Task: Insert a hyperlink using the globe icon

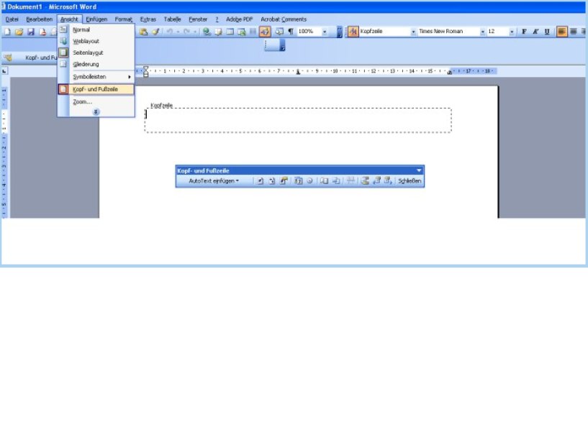Action: tap(207, 32)
